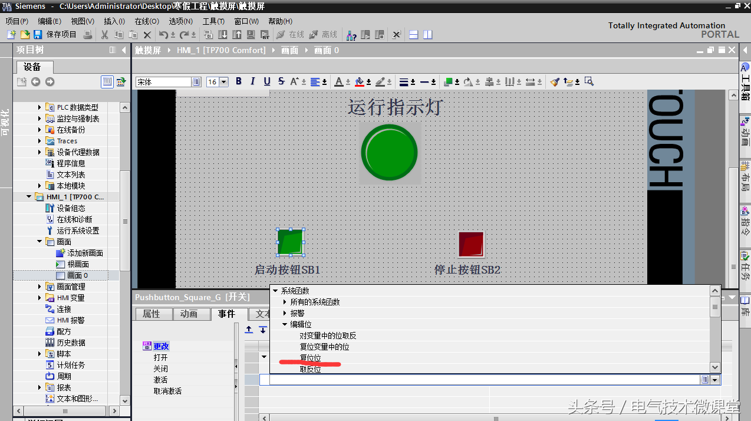751x421 pixels.
Task: Save project with the floppy disk icon
Action: point(38,35)
